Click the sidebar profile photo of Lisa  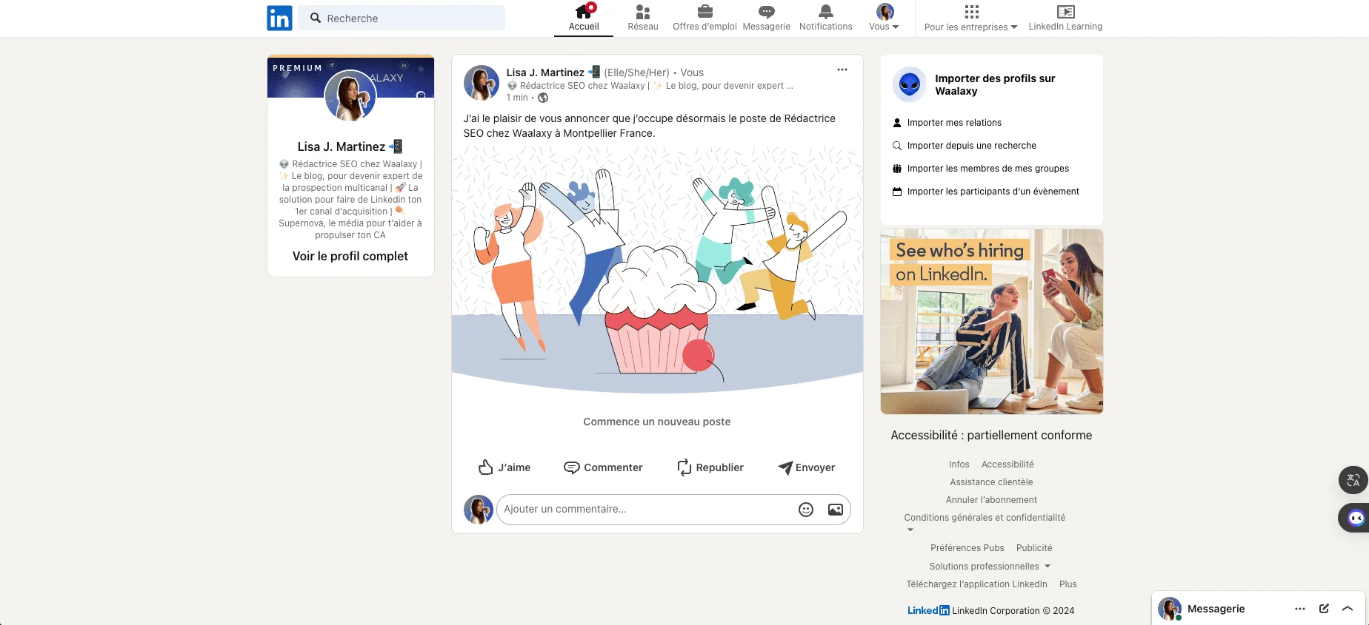(x=350, y=95)
